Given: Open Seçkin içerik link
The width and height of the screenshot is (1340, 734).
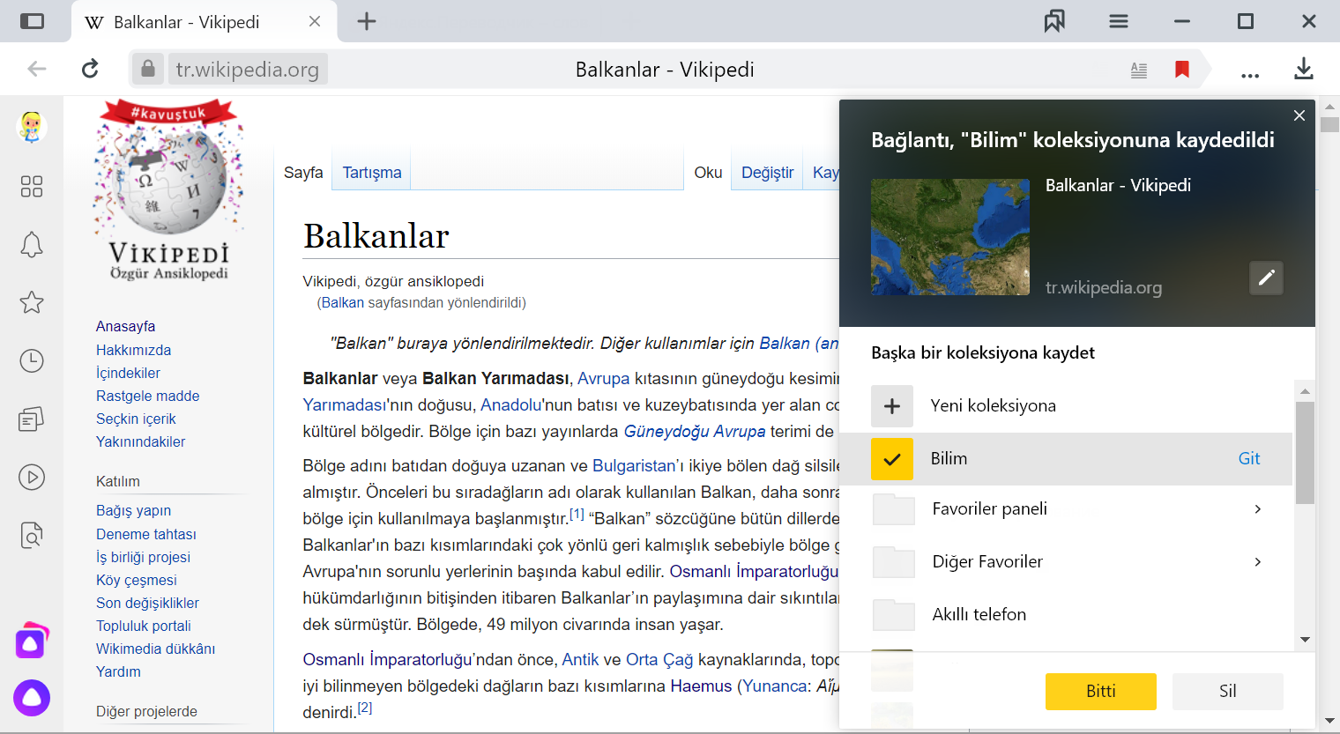Looking at the screenshot, I should [x=136, y=419].
